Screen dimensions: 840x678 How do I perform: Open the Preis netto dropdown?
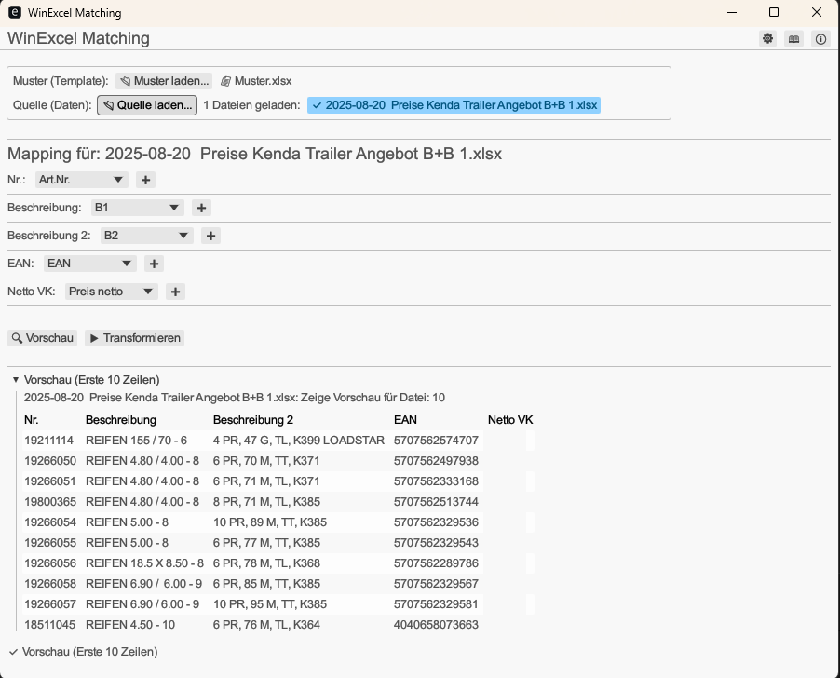[111, 292]
